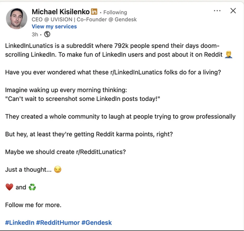Open the View my services link

[x=54, y=27]
